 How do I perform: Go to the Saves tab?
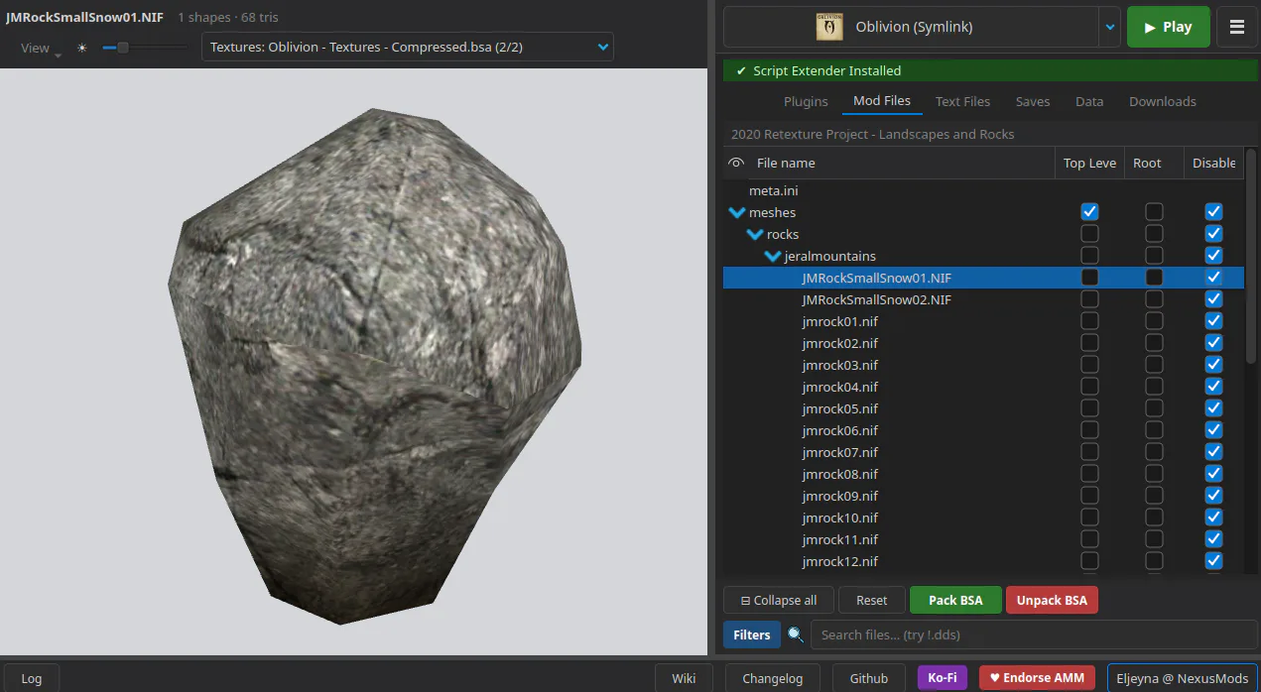pos(1033,101)
